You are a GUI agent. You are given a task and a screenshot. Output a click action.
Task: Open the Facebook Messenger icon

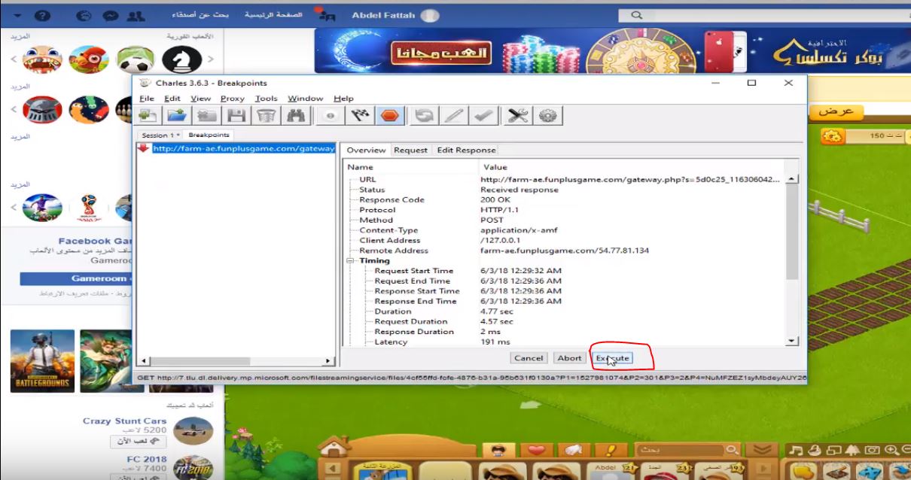[110, 15]
